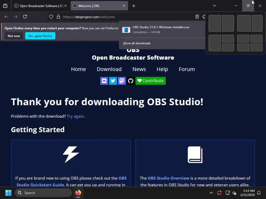Open Firefox View icon in tab bar

pyautogui.click(x=5, y=6)
